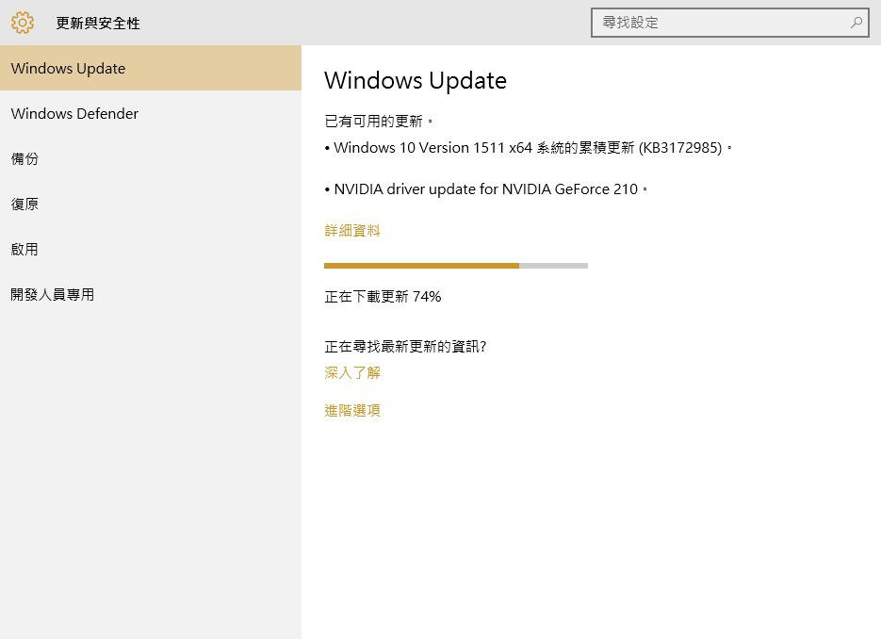Click the 已有可用的更新 message
881x639 pixels.
click(x=379, y=121)
